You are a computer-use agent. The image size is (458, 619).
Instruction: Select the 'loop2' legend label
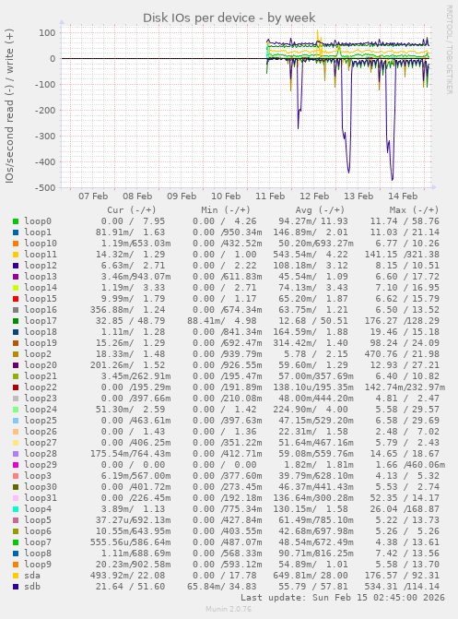tap(38, 353)
